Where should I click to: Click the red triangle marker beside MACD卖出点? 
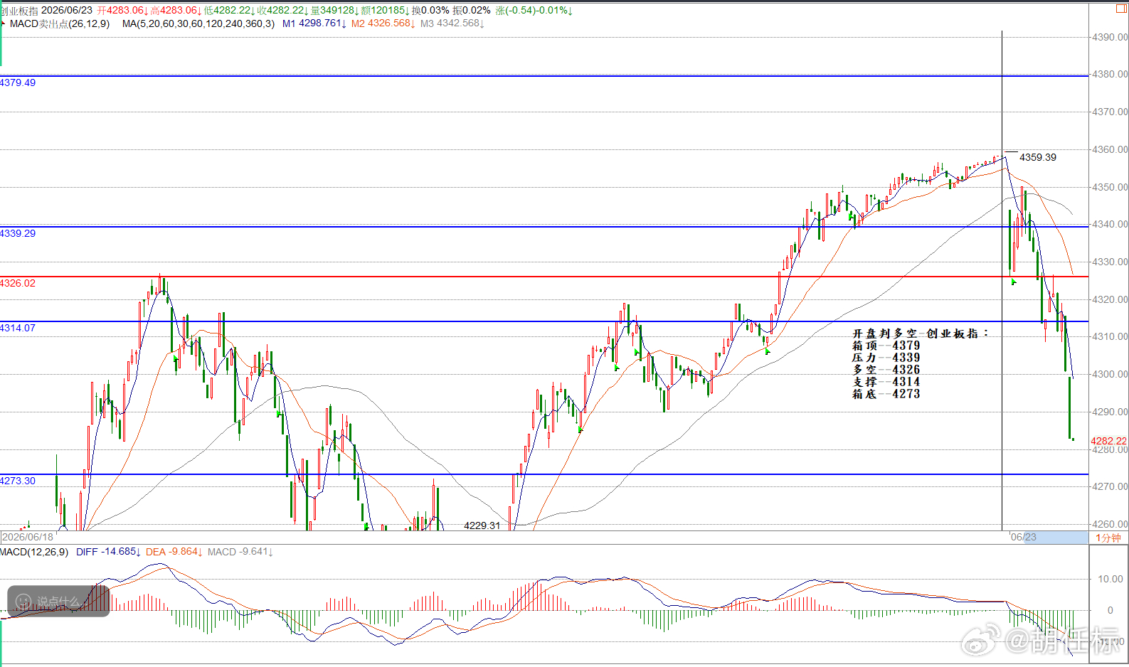click(x=3, y=23)
